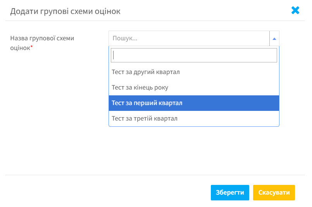Collapse the dropdown using the blue triangle arrow
This screenshot has height=207, width=312.
point(274,39)
